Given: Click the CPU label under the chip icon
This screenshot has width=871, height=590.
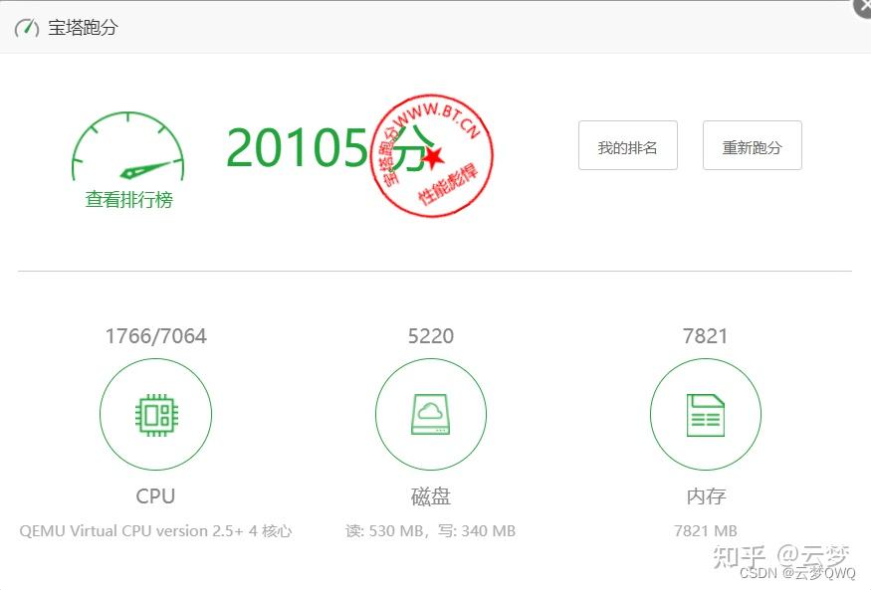Looking at the screenshot, I should [155, 495].
